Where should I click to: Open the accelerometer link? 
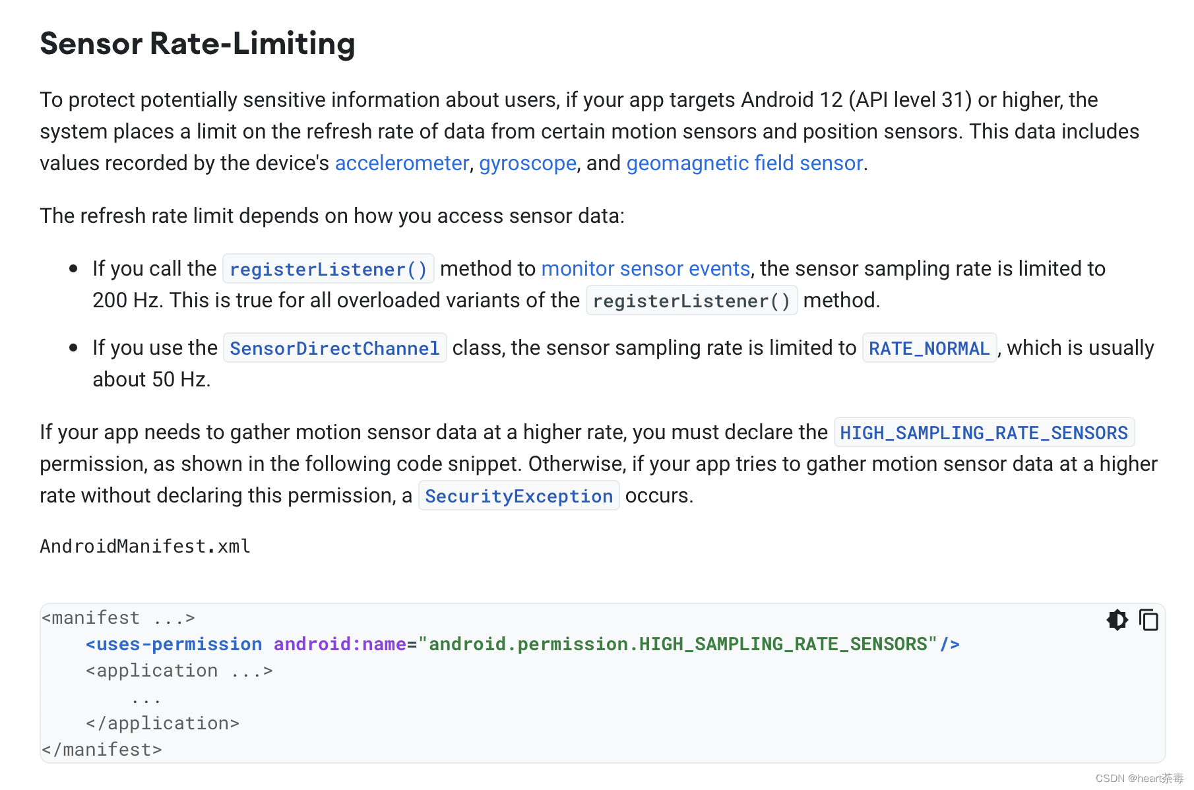pos(402,163)
